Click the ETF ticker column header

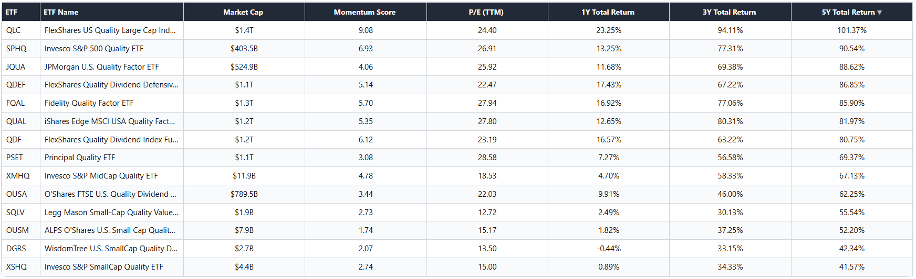(12, 12)
